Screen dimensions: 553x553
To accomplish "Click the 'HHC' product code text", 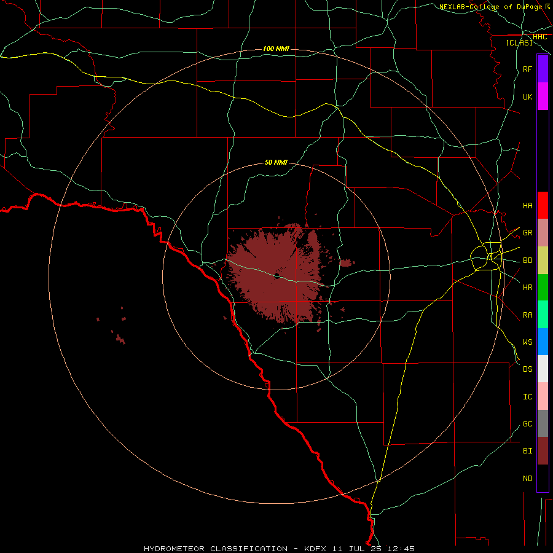I will click(x=539, y=37).
